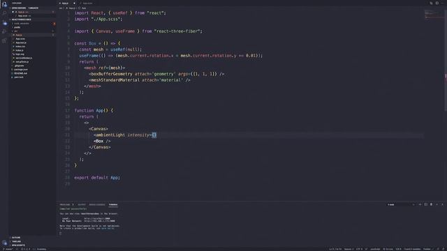Image resolution: width=447 pixels, height=251 pixels.
Task: Open the terminal selector dropdown
Action: tap(401, 204)
